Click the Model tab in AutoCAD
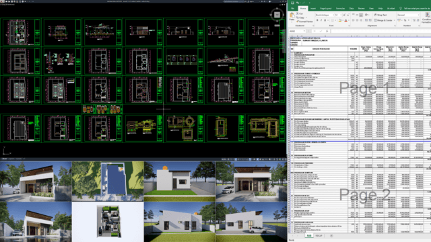This screenshot has width=431, height=242. 5,159
